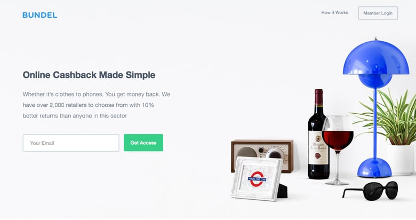The image size is (416, 220).
Task: Click the small knob on the radio
Action: [261, 150]
